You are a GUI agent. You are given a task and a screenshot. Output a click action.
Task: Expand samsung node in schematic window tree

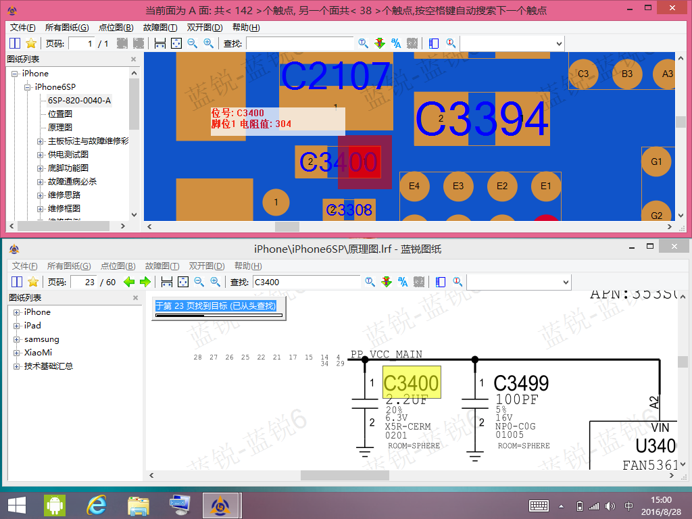17,339
